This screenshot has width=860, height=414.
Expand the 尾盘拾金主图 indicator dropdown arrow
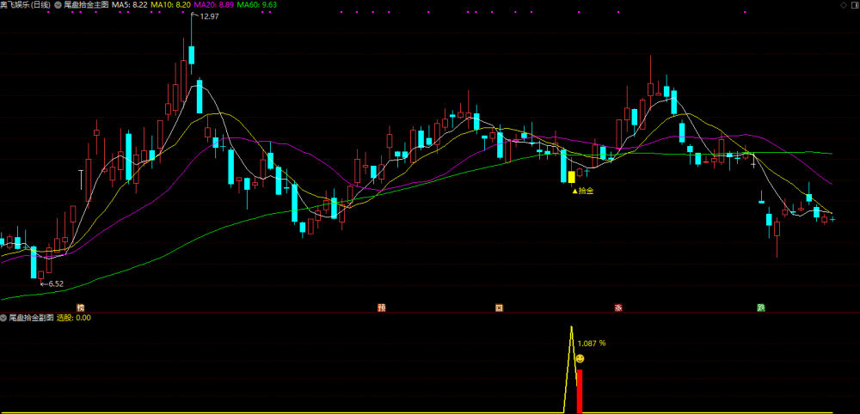(58, 4)
